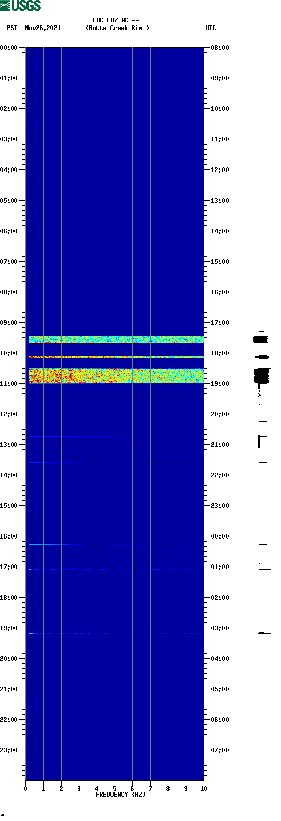Click the wide noise band before 11:00 PST
Screen dimensions: 281x821
pos(116,375)
